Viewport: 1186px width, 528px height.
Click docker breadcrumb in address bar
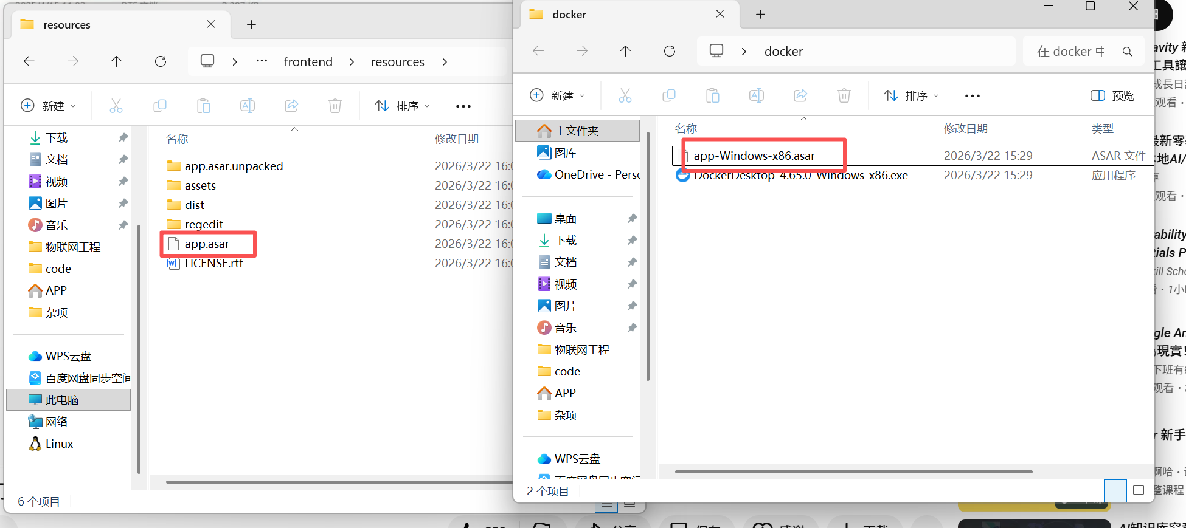pyautogui.click(x=783, y=52)
